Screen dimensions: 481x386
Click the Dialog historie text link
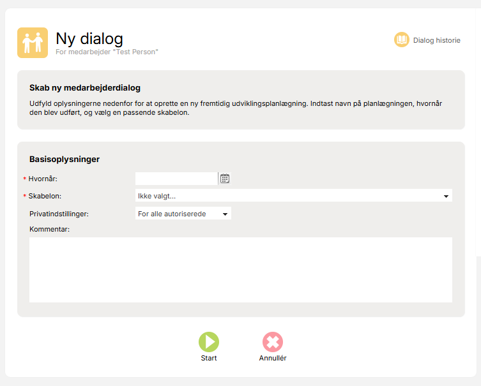click(x=436, y=40)
